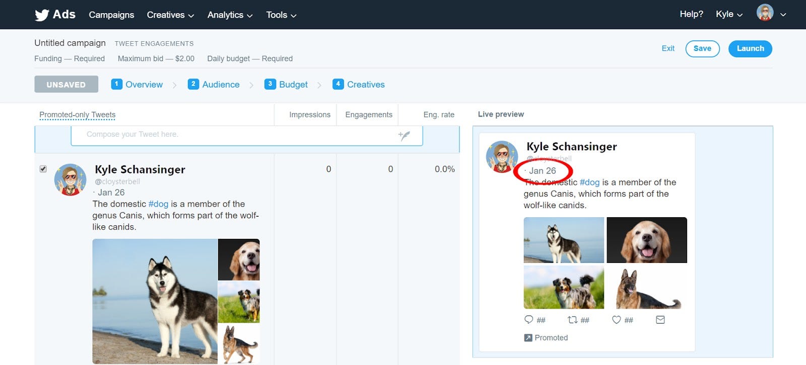This screenshot has width=806, height=365.
Task: Click the Launch button
Action: click(x=750, y=49)
